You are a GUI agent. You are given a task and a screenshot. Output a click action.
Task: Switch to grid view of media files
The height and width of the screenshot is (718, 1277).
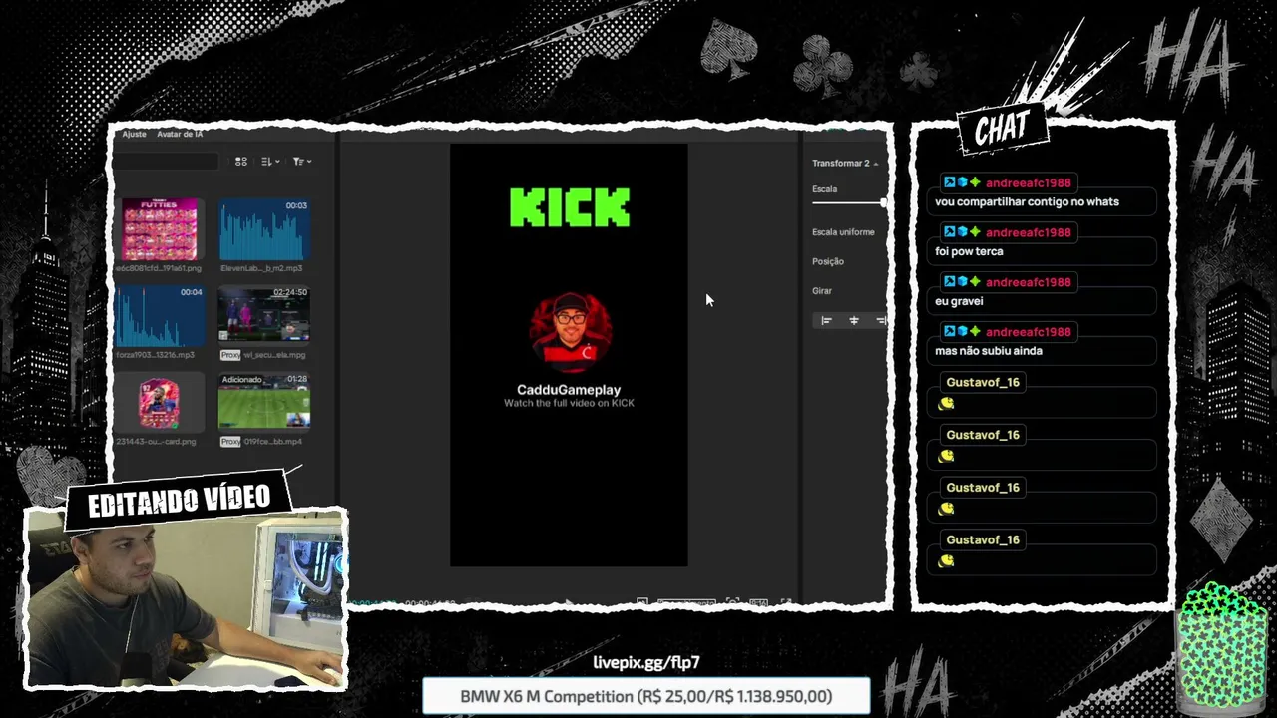click(241, 161)
